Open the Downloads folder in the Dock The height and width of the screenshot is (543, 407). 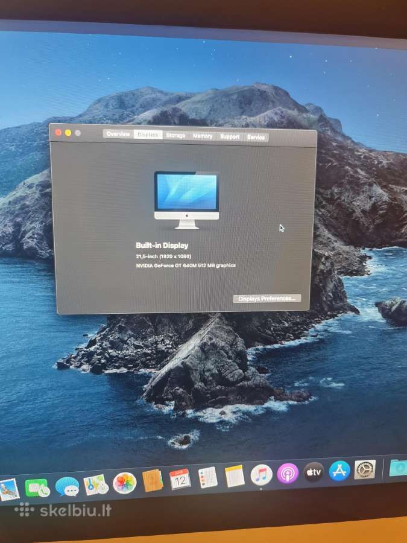398,468
